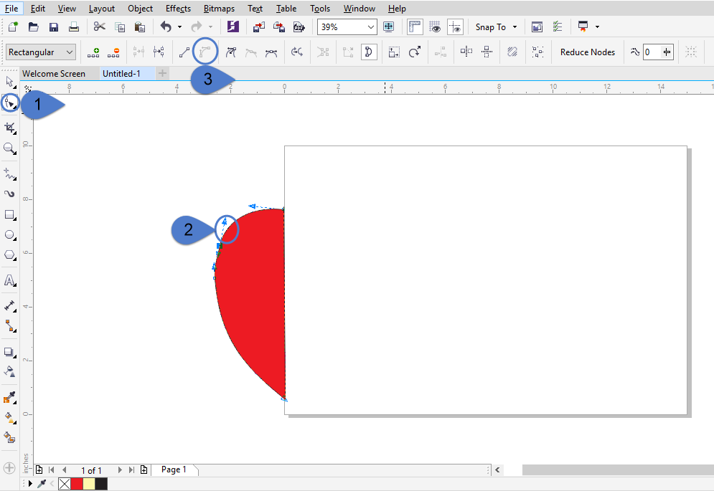Click the Delete Nodes icon
The width and height of the screenshot is (714, 491).
(x=113, y=52)
